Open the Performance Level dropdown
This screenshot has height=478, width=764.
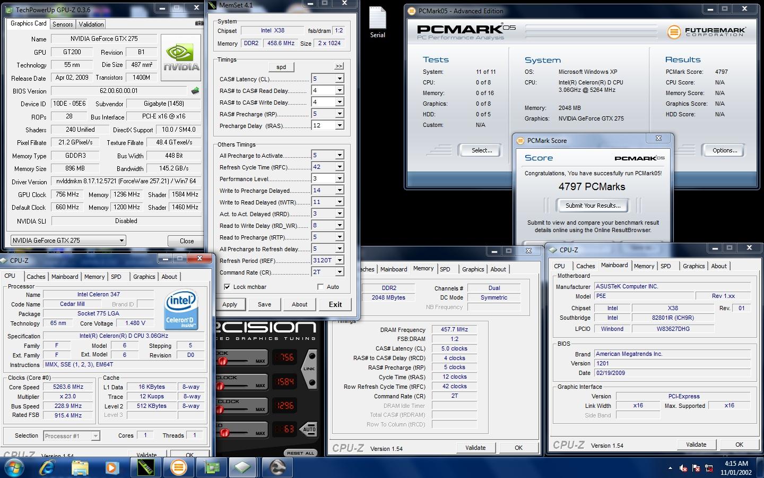point(340,178)
